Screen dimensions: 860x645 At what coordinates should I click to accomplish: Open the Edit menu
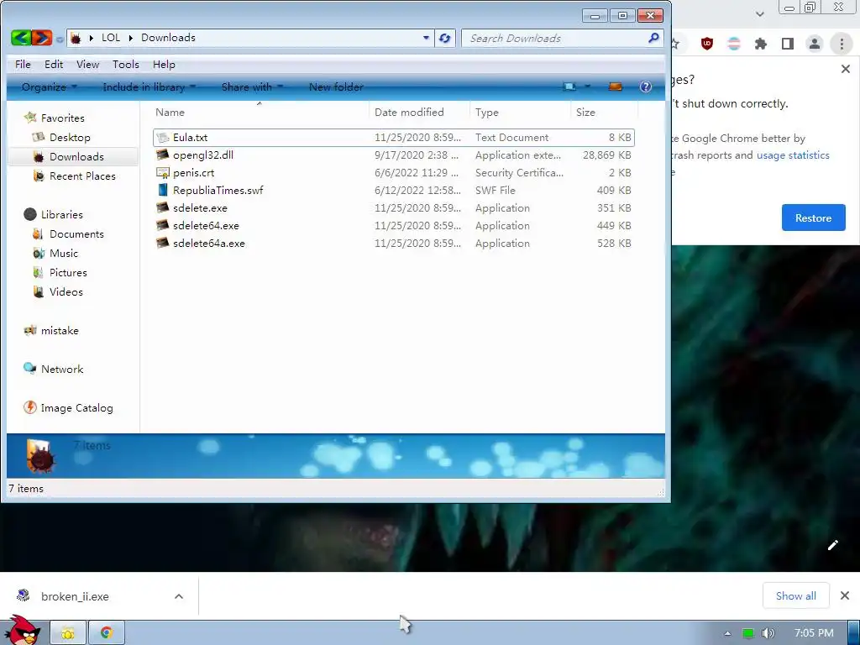point(54,65)
